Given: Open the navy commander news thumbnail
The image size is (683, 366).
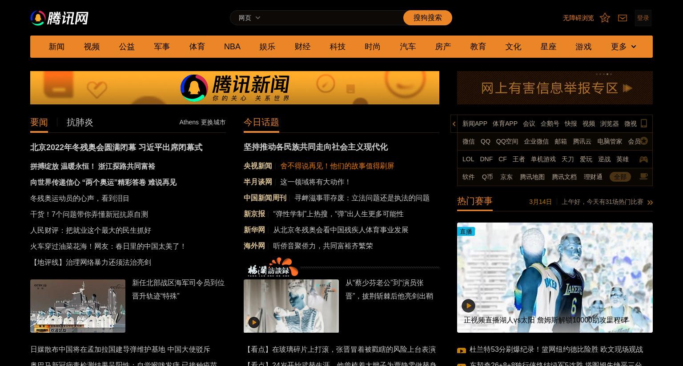Looking at the screenshot, I should 78,306.
